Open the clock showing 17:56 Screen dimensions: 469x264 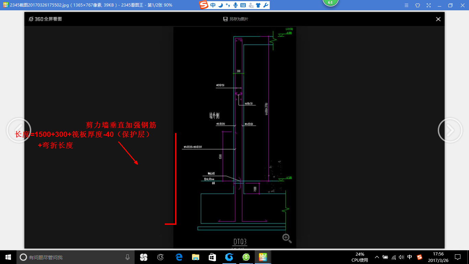438,257
